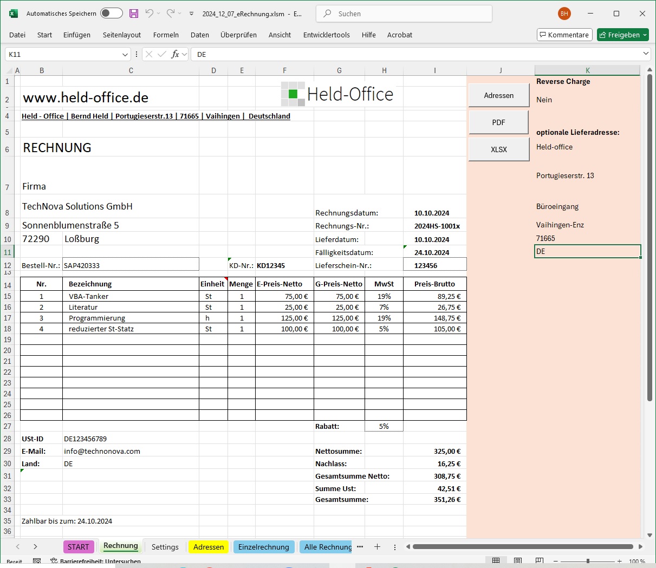Click the fx insert function icon
Viewport: 656px width, 568px height.
point(175,54)
